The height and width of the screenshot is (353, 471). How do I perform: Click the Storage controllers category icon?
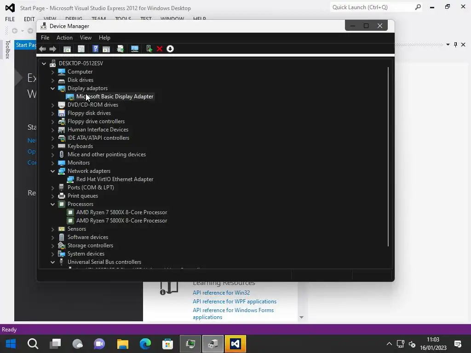(61, 245)
